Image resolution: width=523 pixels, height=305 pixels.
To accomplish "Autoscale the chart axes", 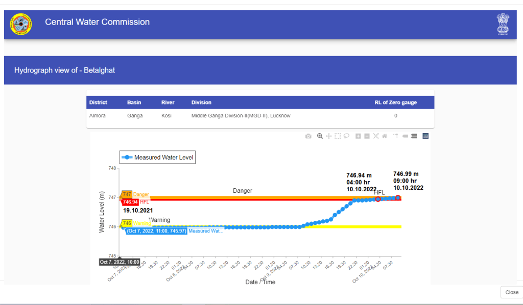I will pos(375,136).
